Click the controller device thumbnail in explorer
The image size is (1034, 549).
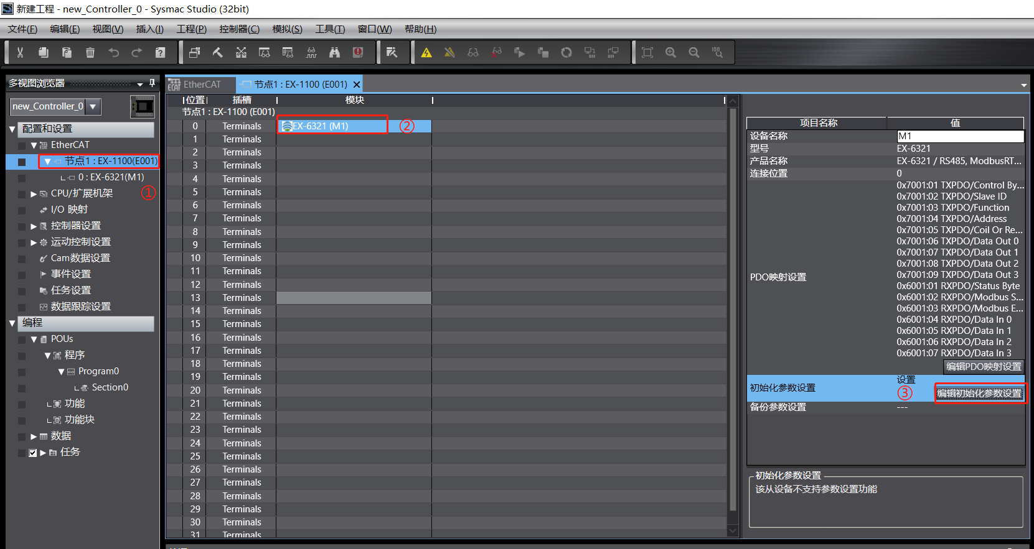click(143, 107)
